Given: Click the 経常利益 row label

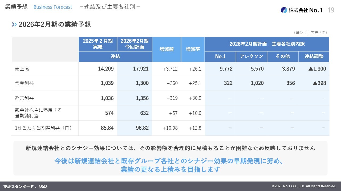Looking at the screenshot, I should [24, 98].
